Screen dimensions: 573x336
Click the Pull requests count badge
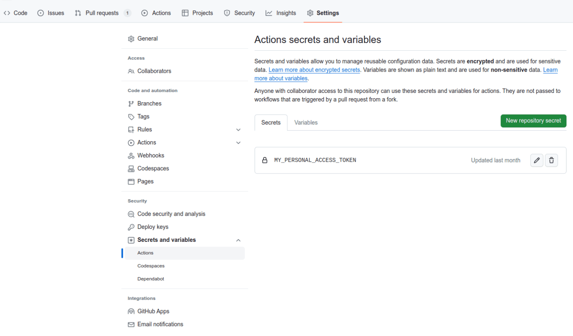(127, 13)
